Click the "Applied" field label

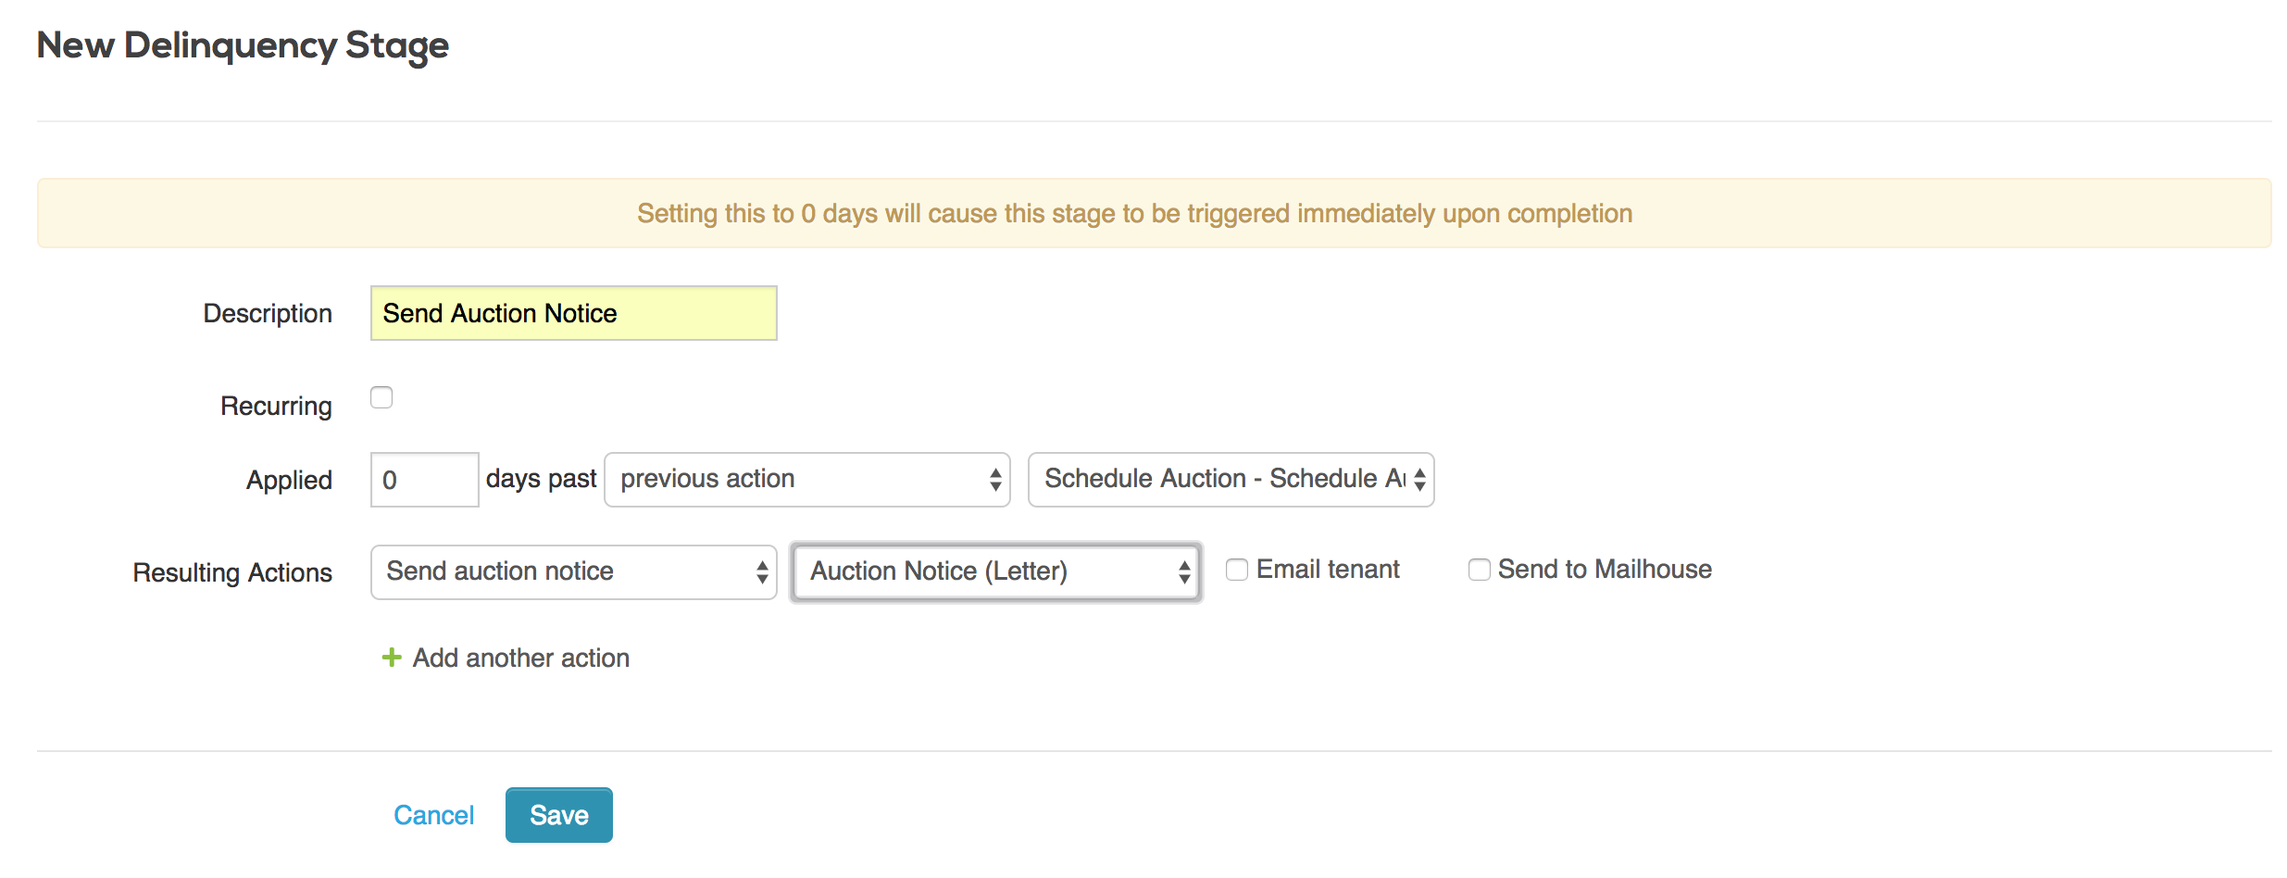coord(289,480)
